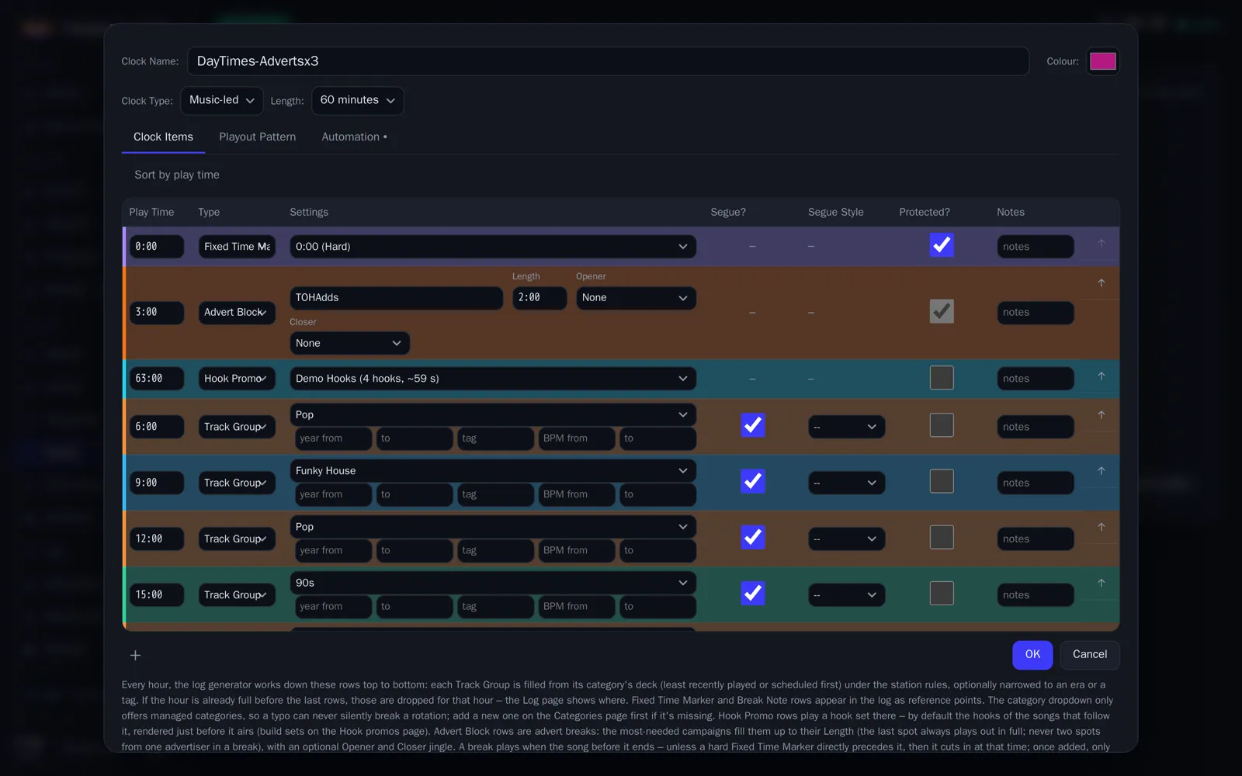Move the 6:00 Pop Track Group row up

tap(1101, 415)
